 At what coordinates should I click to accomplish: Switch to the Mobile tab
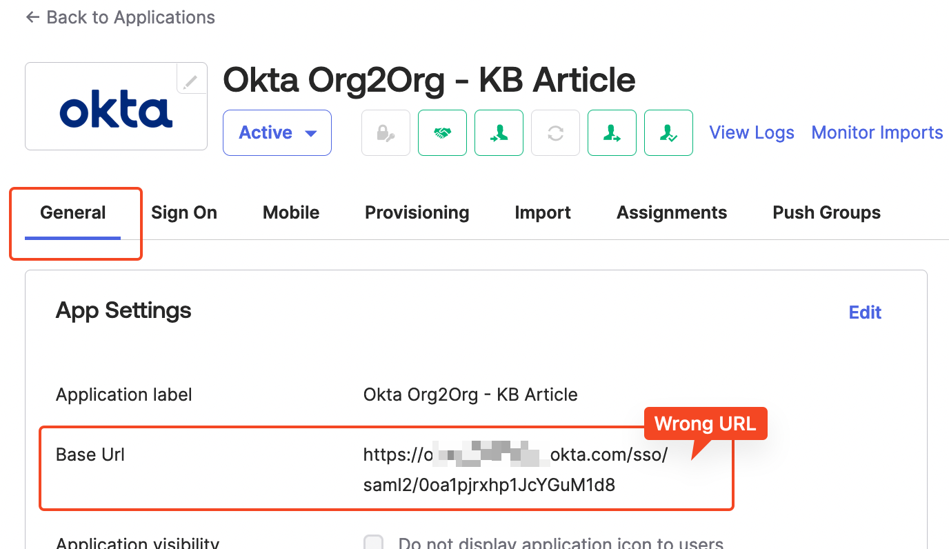(x=291, y=212)
